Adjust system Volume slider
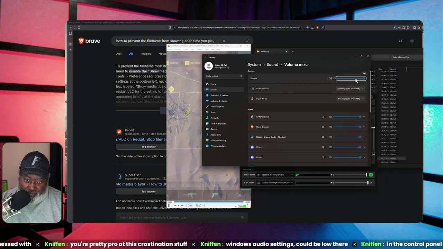The image size is (443, 249). click(x=351, y=79)
